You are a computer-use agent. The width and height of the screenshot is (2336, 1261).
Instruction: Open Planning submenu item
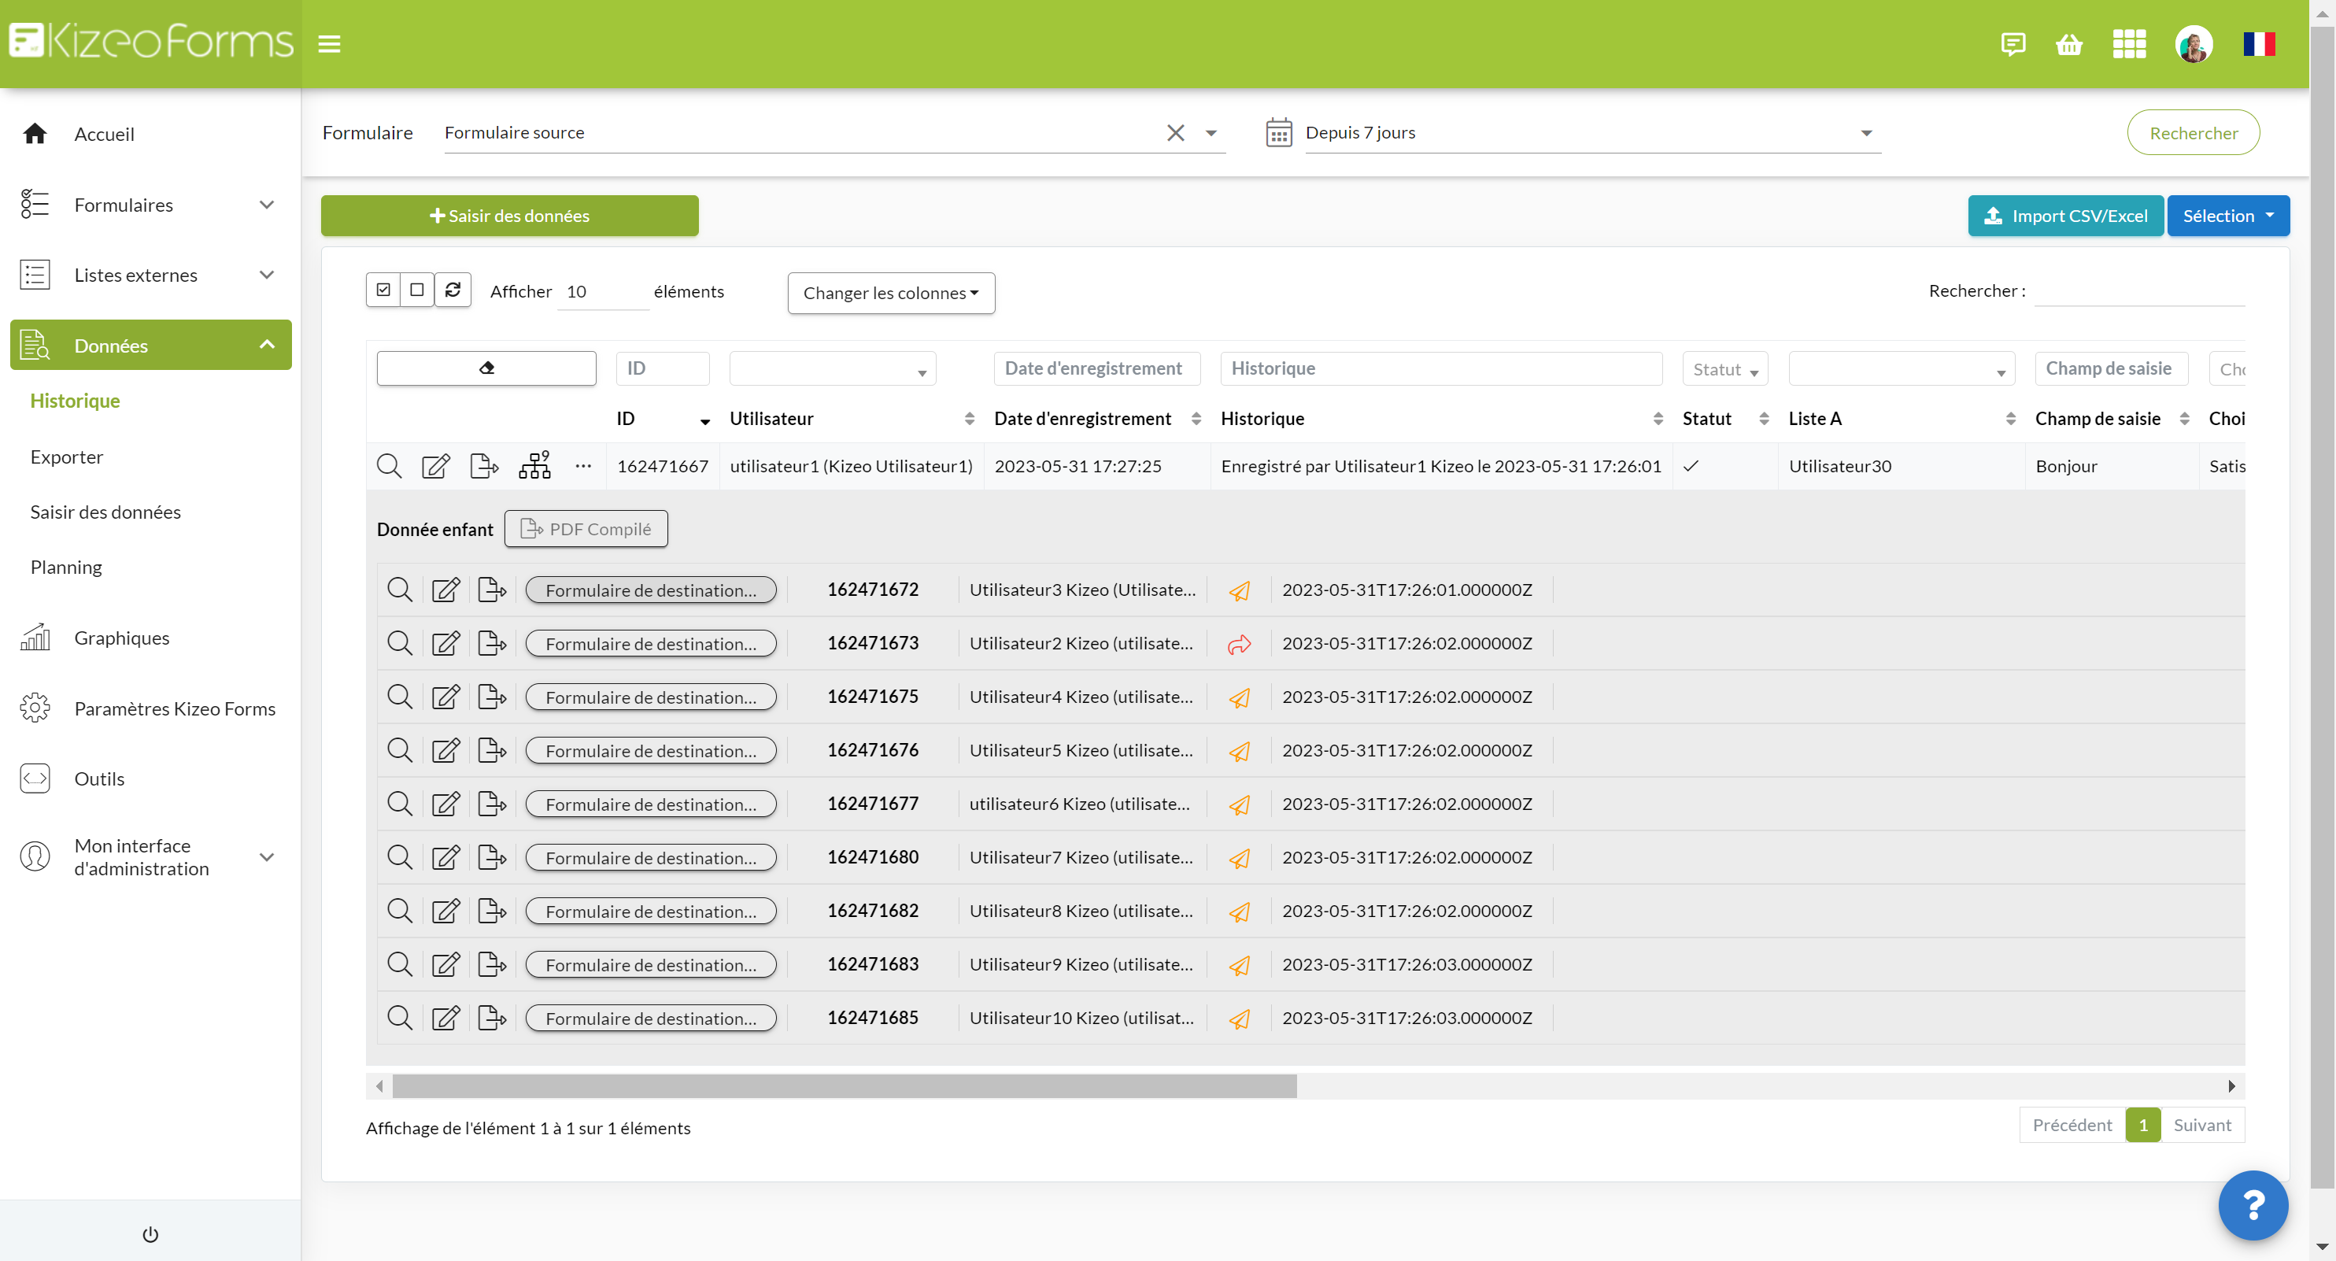coord(65,567)
